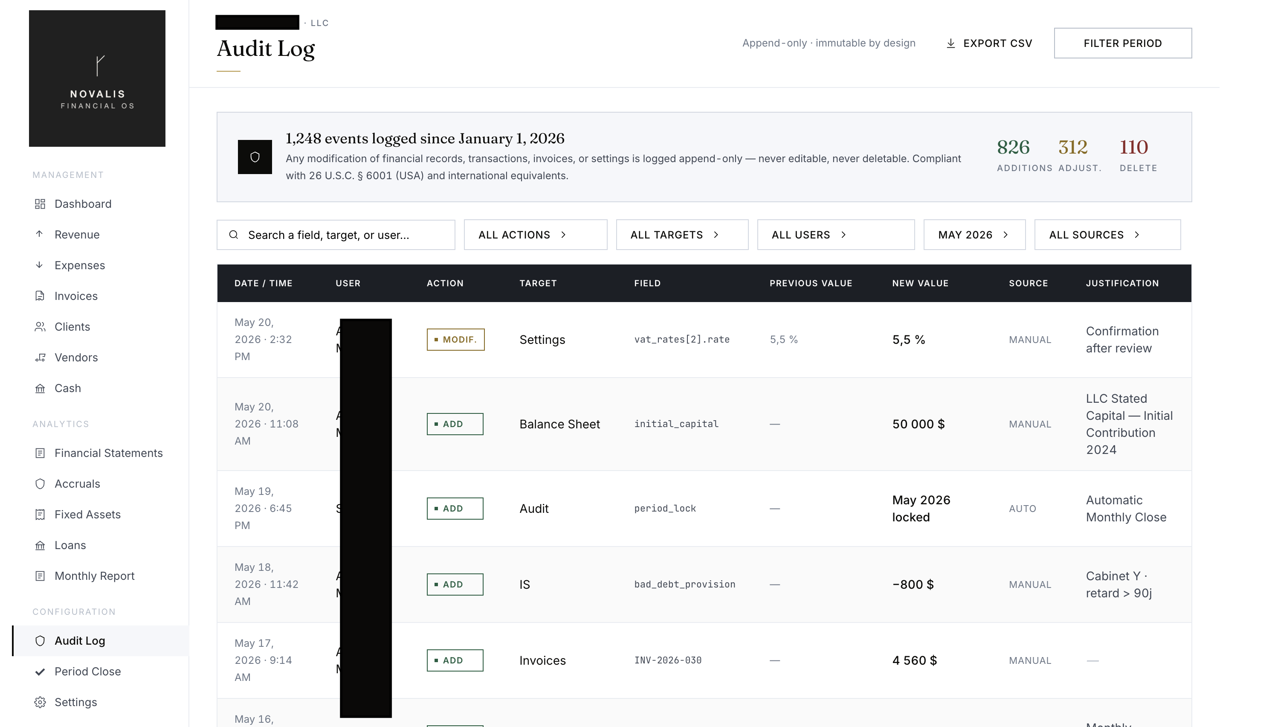Click the Export CSV download icon

point(950,44)
